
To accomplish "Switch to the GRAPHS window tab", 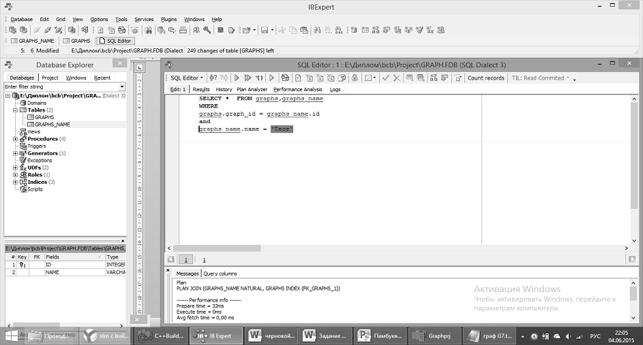I will click(76, 41).
